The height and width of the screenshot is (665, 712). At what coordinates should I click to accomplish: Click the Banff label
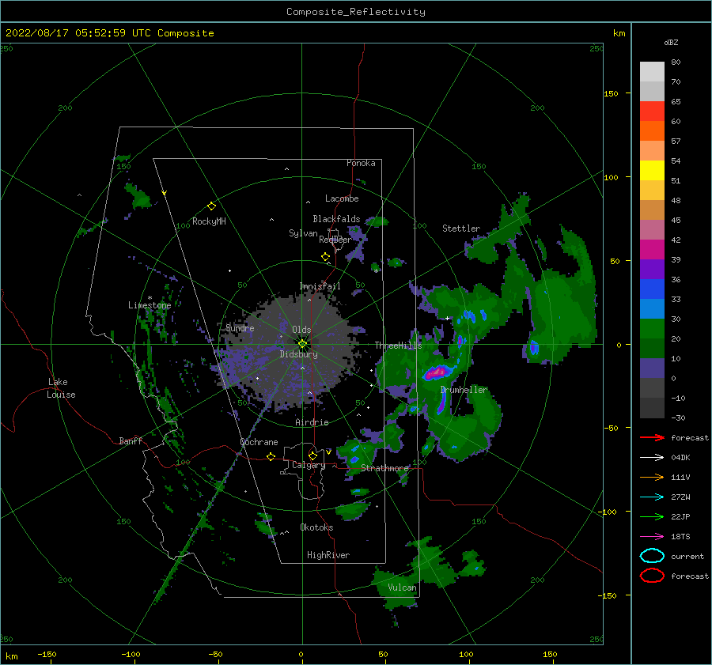(131, 440)
